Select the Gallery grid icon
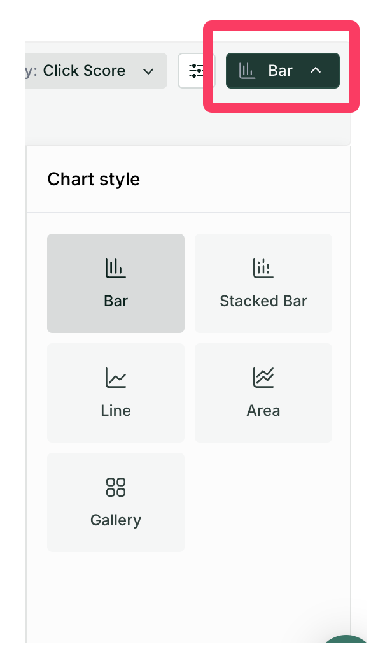Screen dimensions: 392x668 coord(116,487)
